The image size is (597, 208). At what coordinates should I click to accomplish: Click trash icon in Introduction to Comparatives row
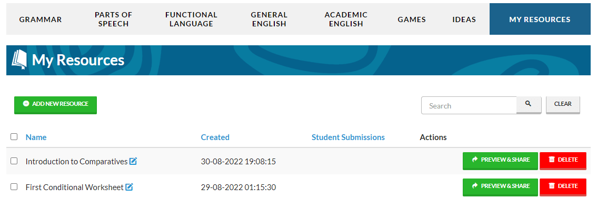552,160
